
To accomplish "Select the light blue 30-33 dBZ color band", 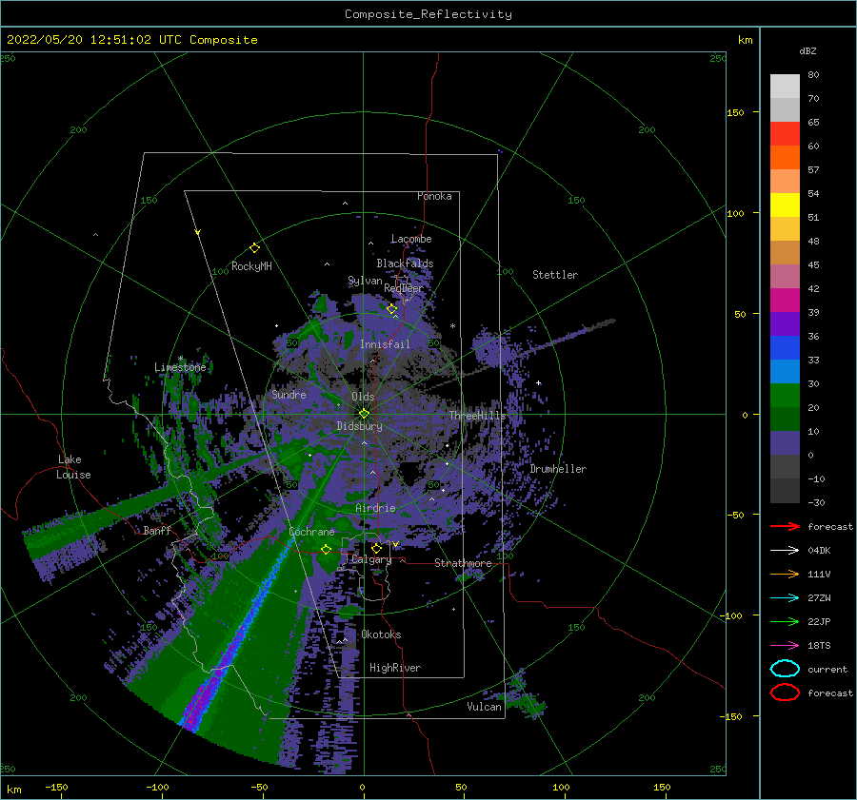I will tap(785, 372).
